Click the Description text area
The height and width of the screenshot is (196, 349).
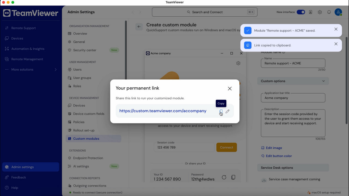coord(293,123)
